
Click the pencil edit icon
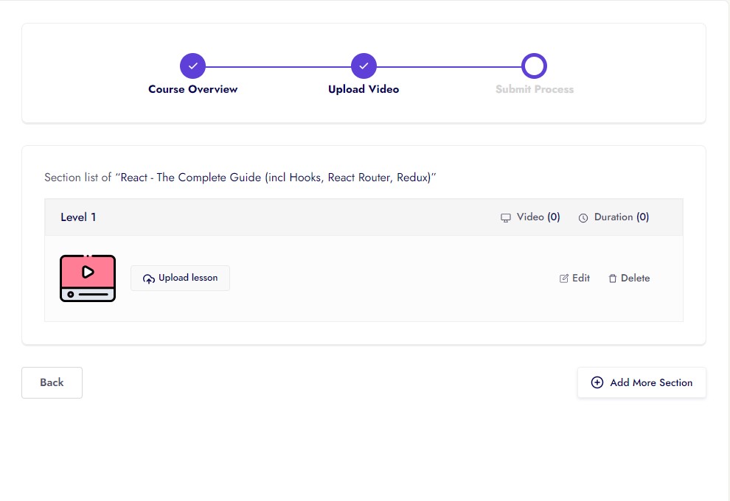[x=564, y=278]
